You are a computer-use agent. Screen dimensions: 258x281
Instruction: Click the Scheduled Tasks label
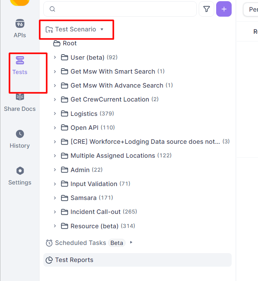point(80,243)
